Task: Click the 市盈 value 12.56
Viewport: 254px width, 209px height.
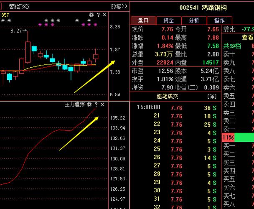Action: point(166,71)
